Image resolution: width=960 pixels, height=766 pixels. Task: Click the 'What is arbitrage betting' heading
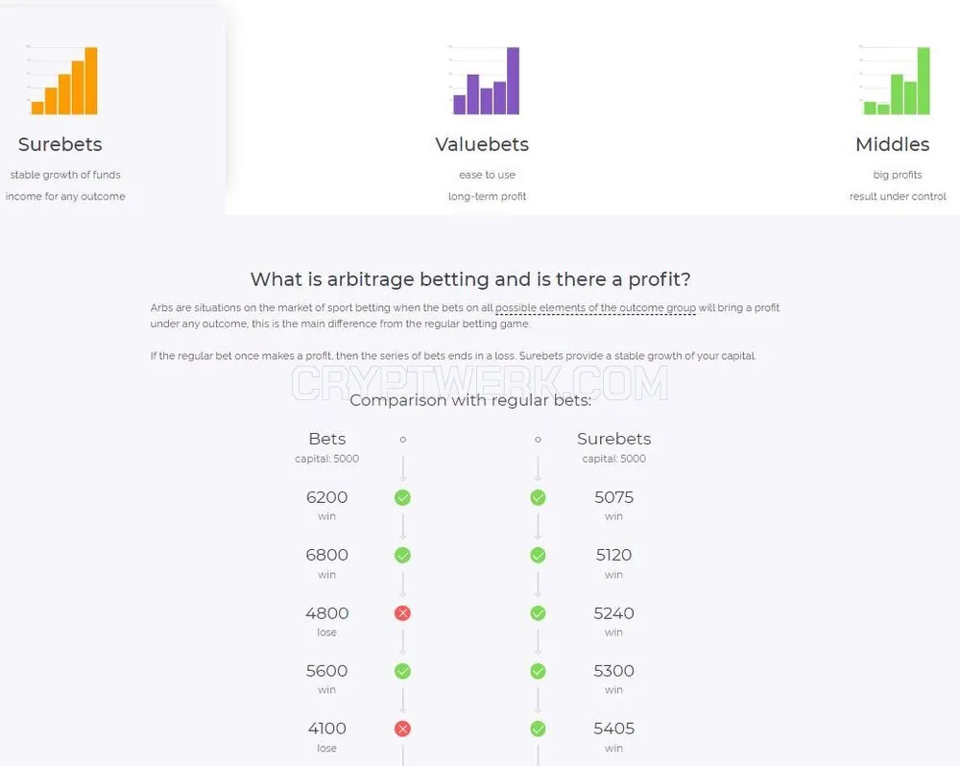tap(470, 279)
